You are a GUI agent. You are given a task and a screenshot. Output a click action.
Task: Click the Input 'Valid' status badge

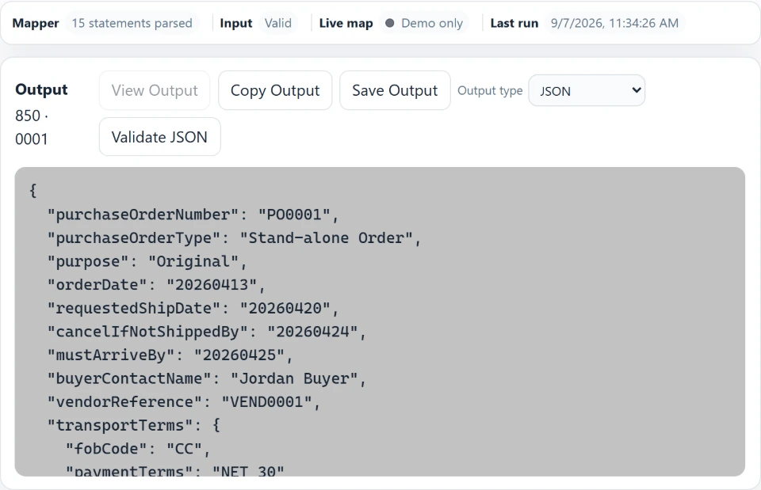[x=278, y=23]
